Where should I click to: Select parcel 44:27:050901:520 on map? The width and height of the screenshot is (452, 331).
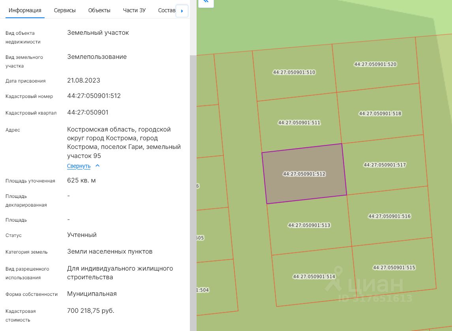pyautogui.click(x=375, y=64)
